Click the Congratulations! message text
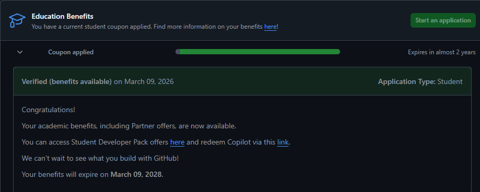The width and height of the screenshot is (480, 192). click(49, 110)
